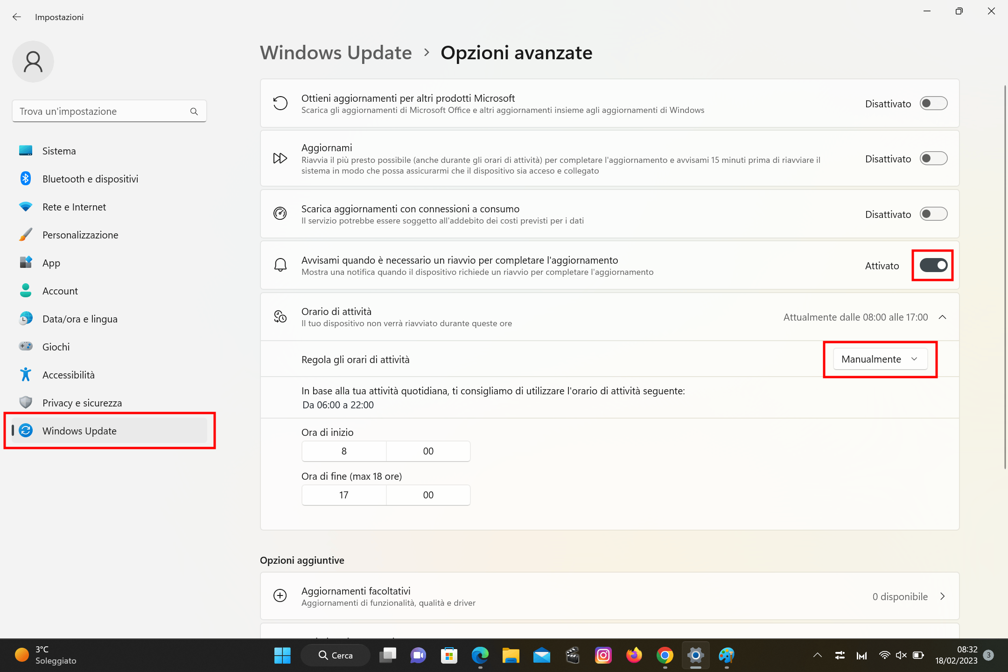Click the Privacy e sicurezza shield icon

click(x=26, y=403)
